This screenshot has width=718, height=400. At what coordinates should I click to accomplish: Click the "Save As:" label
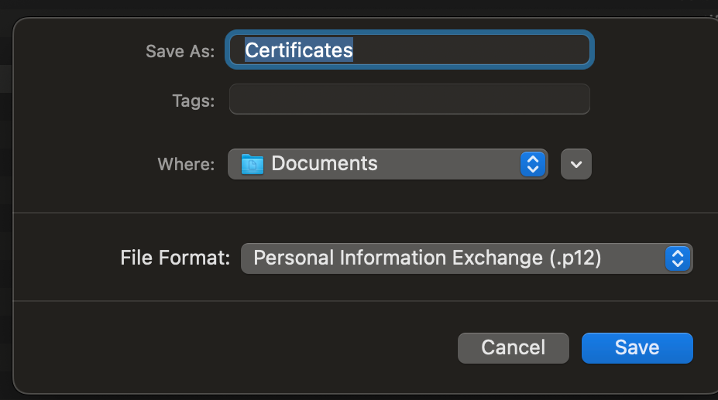click(x=180, y=51)
